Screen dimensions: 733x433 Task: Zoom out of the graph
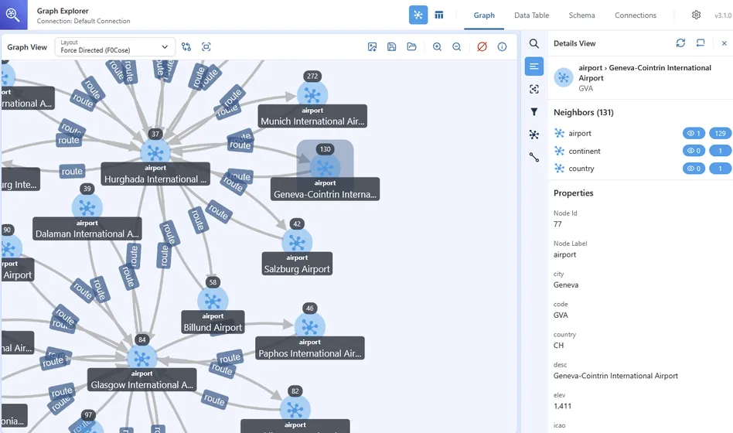point(457,46)
